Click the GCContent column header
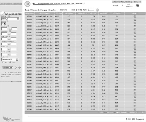 [104, 13]
